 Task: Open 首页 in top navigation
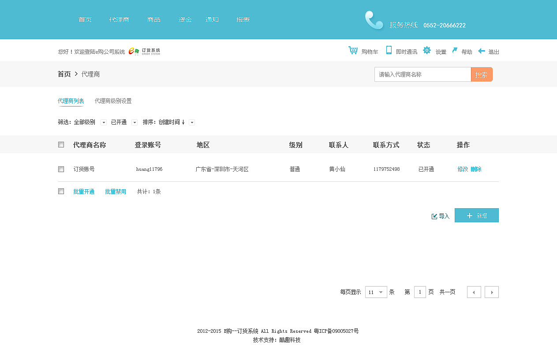85,20
